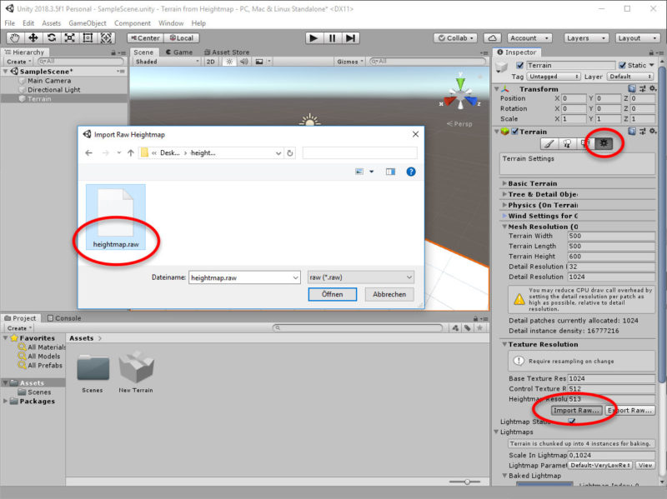Click the Paint Trees icon
667x499 pixels.
(x=568, y=144)
